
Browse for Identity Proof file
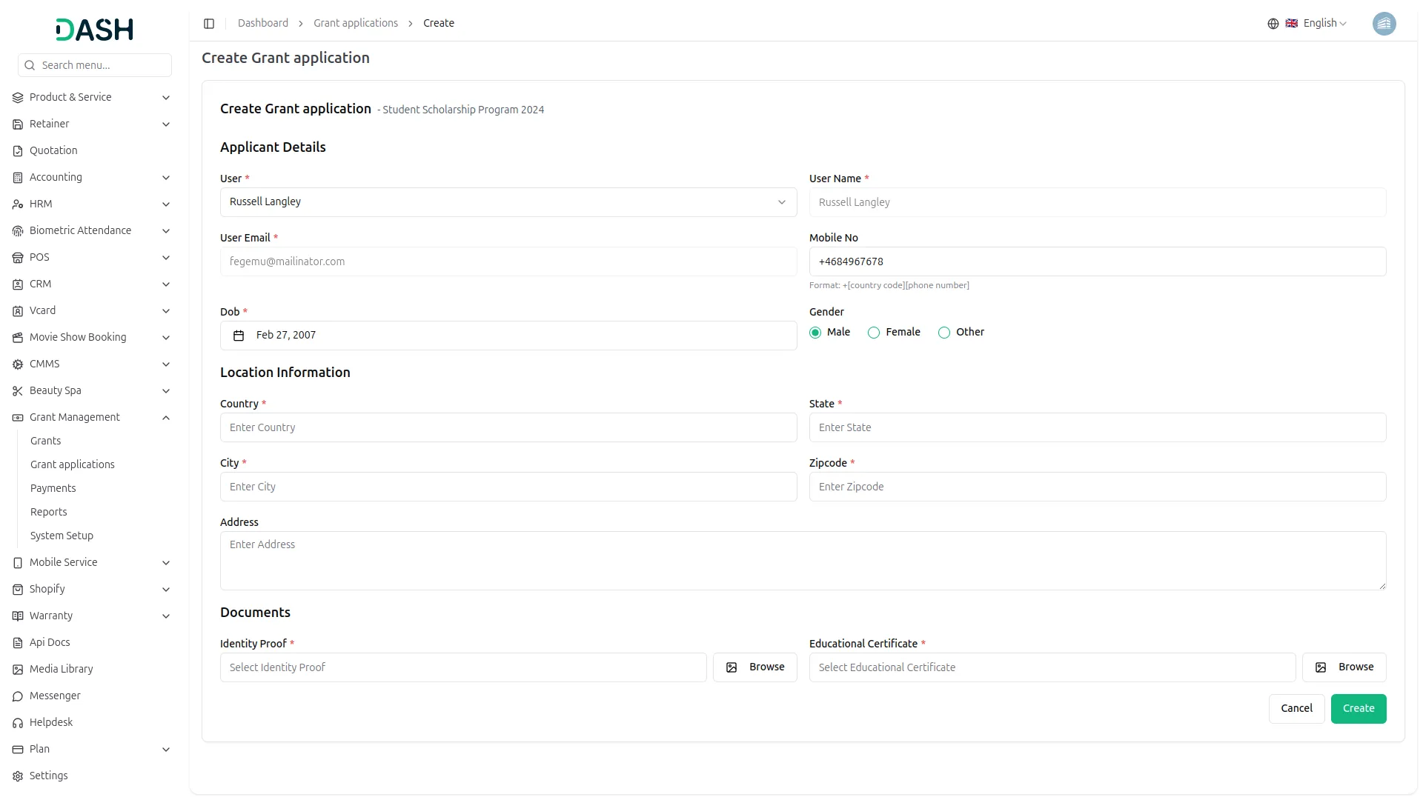[754, 667]
